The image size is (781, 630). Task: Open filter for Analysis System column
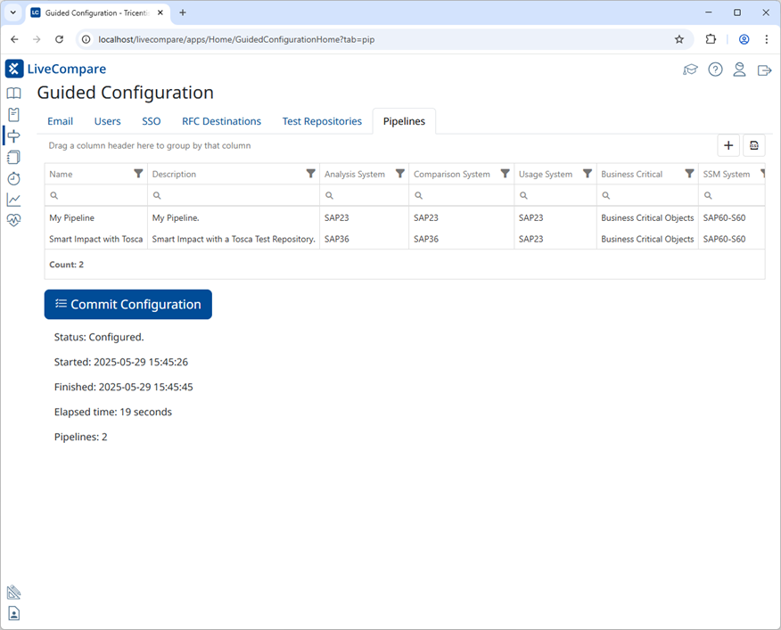pyautogui.click(x=400, y=174)
